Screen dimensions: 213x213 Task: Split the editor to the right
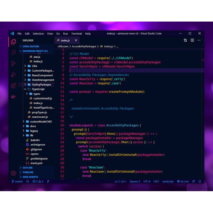(x=192, y=40)
